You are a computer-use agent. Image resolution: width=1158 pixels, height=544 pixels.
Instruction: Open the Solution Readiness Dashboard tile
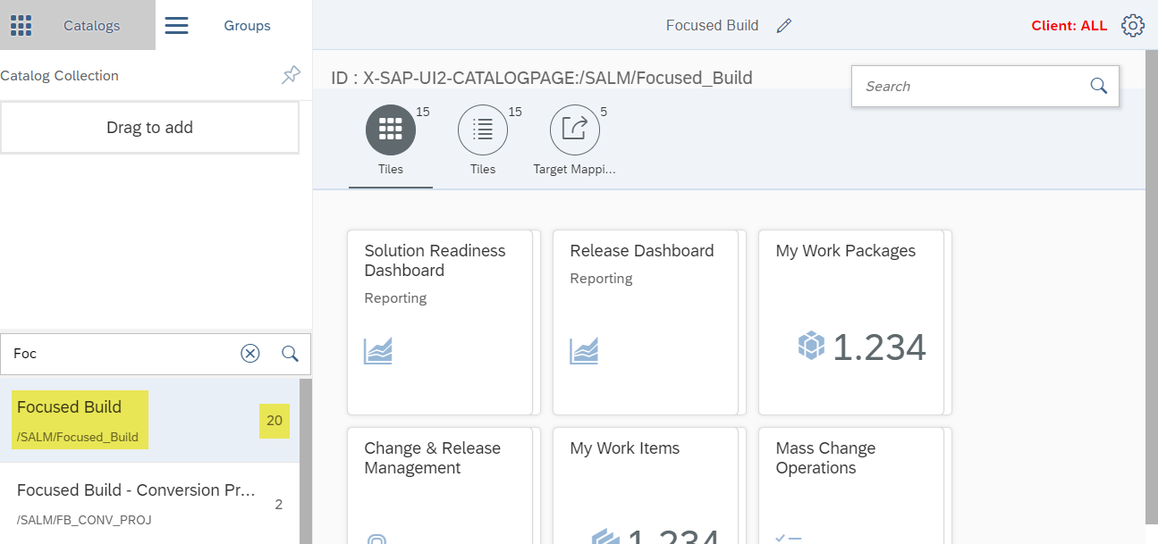(x=440, y=322)
